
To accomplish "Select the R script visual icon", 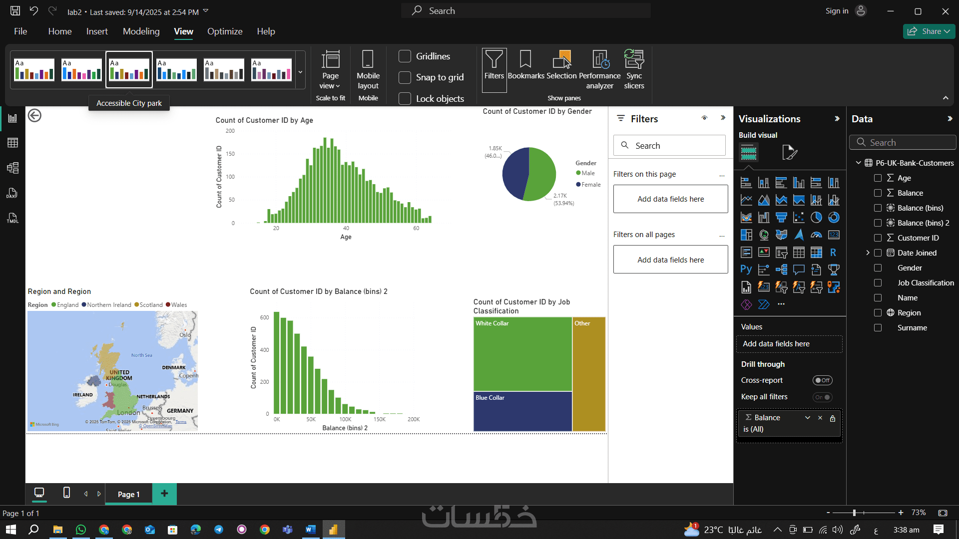I will (833, 253).
